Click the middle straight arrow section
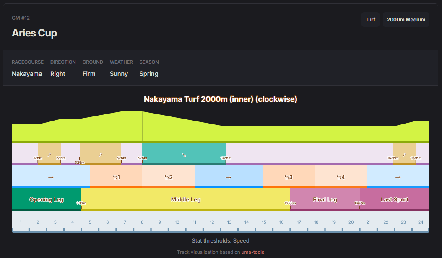The height and width of the screenshot is (258, 442). pos(228,177)
